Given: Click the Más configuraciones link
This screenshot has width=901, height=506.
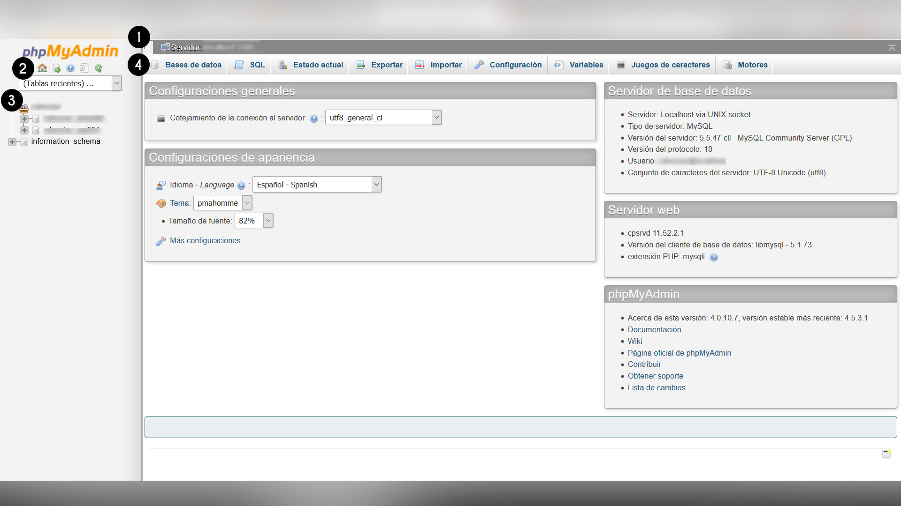Looking at the screenshot, I should click(x=205, y=240).
